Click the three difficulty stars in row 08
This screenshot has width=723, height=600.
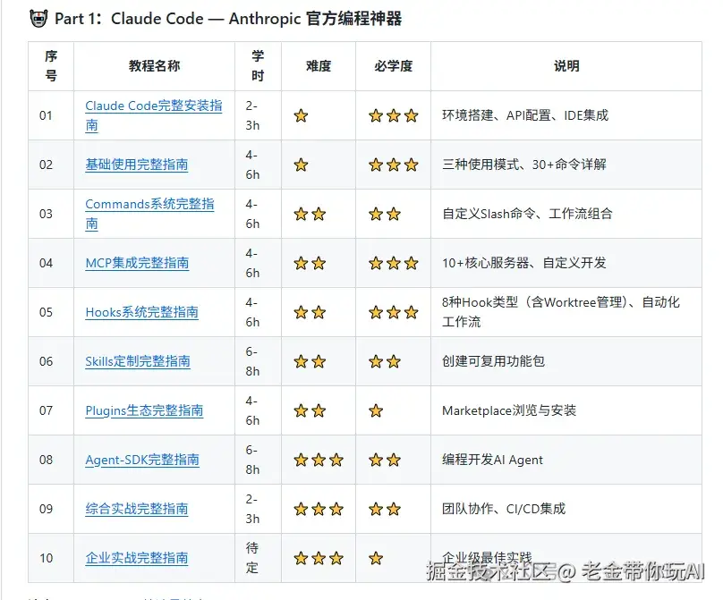click(x=319, y=460)
